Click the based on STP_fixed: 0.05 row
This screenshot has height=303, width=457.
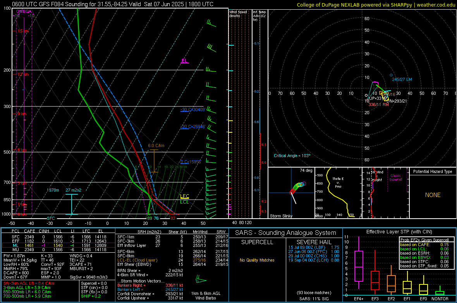pyautogui.click(x=424, y=266)
